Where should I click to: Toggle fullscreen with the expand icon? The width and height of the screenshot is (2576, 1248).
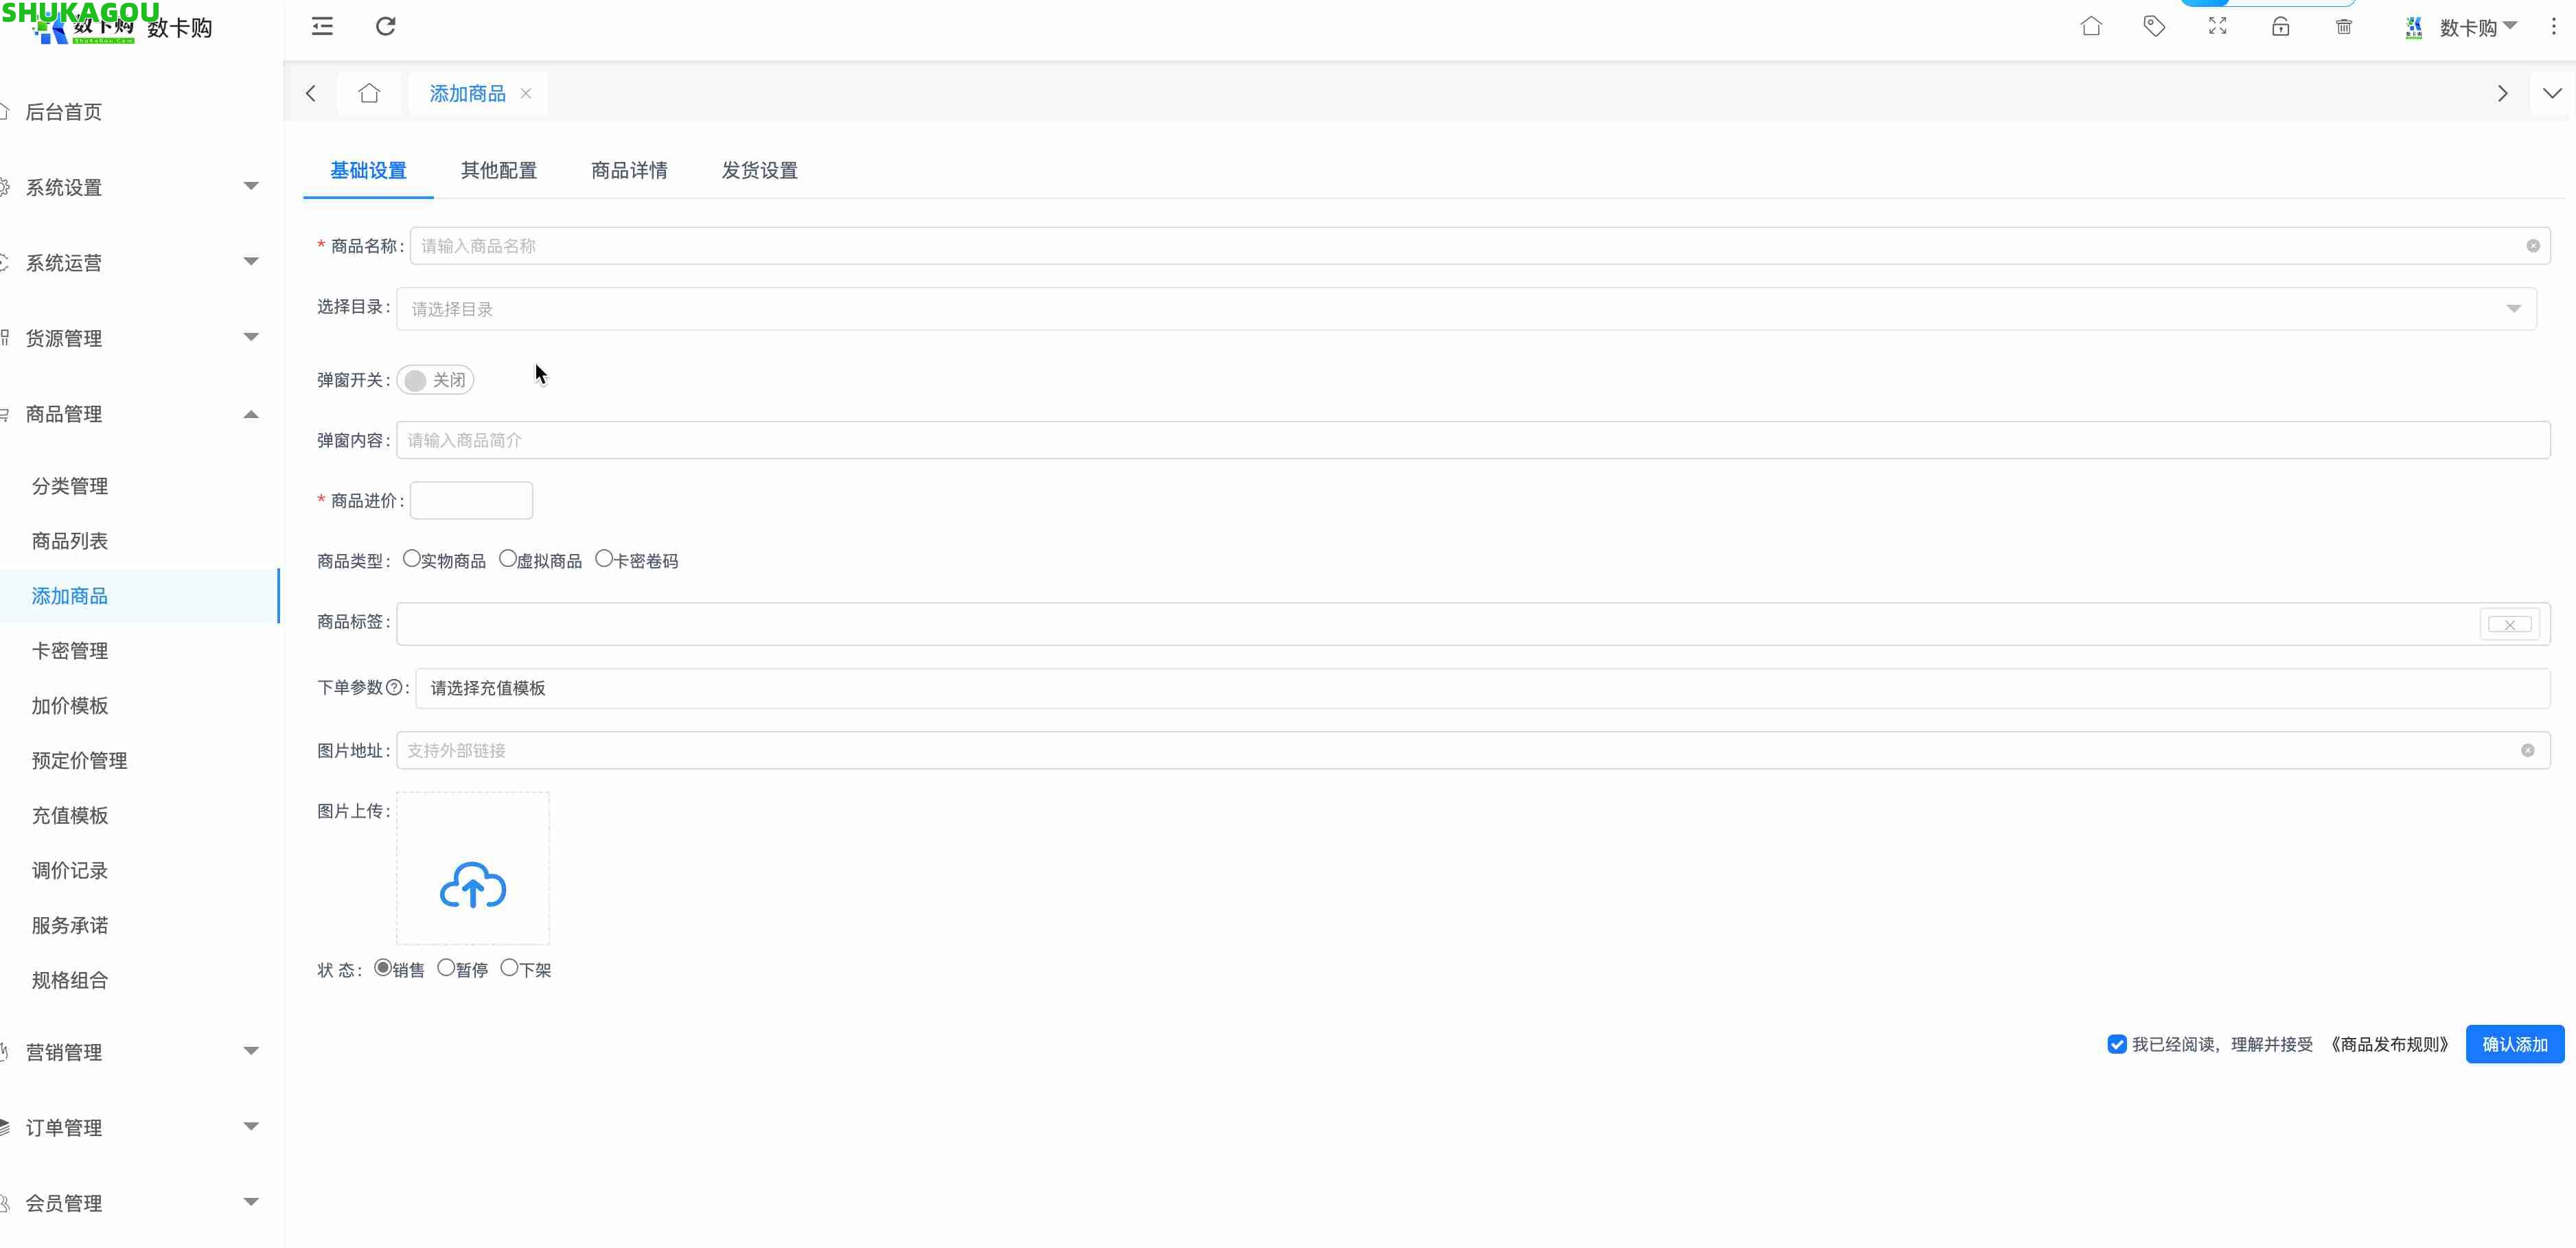coord(2217,26)
